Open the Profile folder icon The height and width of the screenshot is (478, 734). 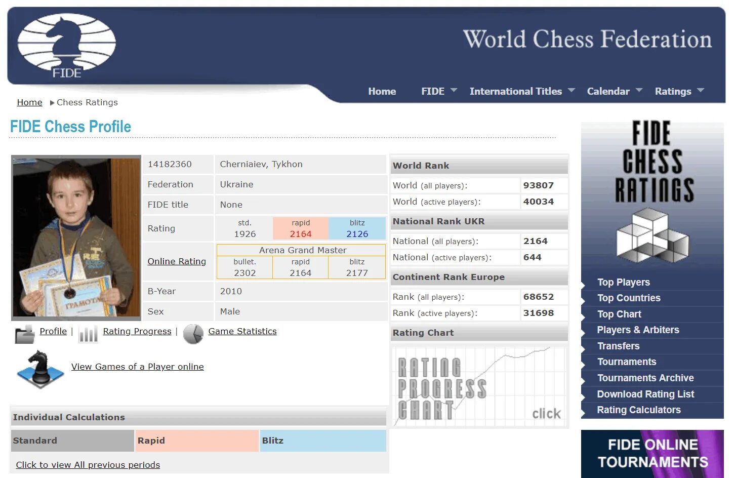point(24,334)
